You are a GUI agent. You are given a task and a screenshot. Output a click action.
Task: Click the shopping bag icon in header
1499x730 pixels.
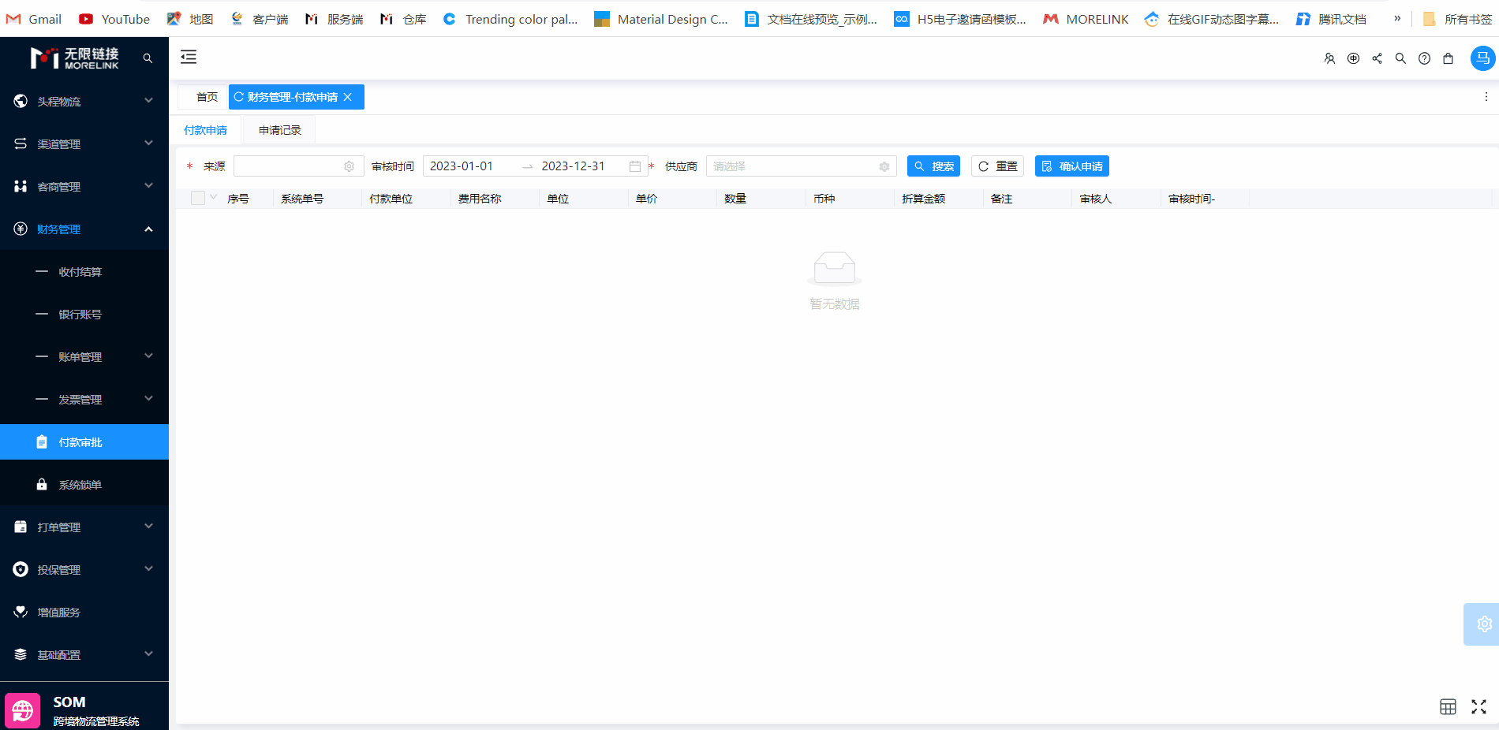[x=1448, y=58]
